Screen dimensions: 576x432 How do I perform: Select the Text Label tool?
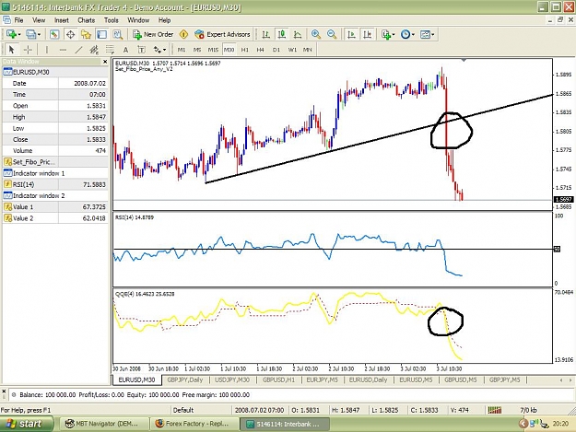coord(141,50)
